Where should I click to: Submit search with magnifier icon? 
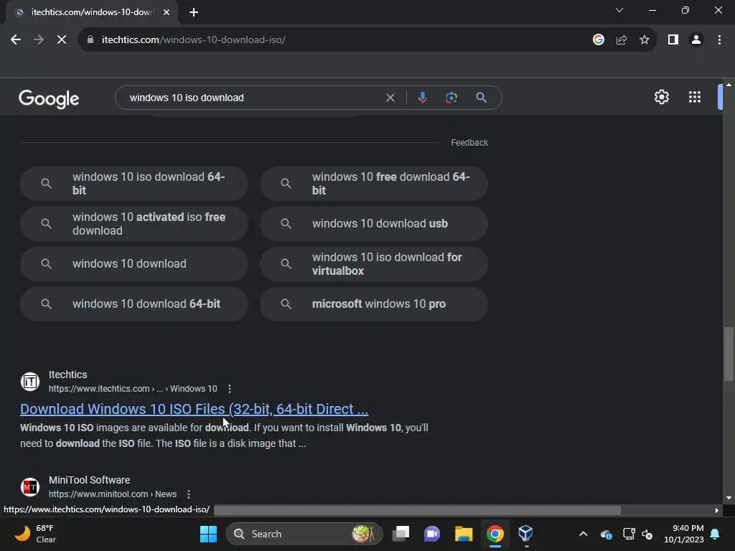click(x=481, y=98)
